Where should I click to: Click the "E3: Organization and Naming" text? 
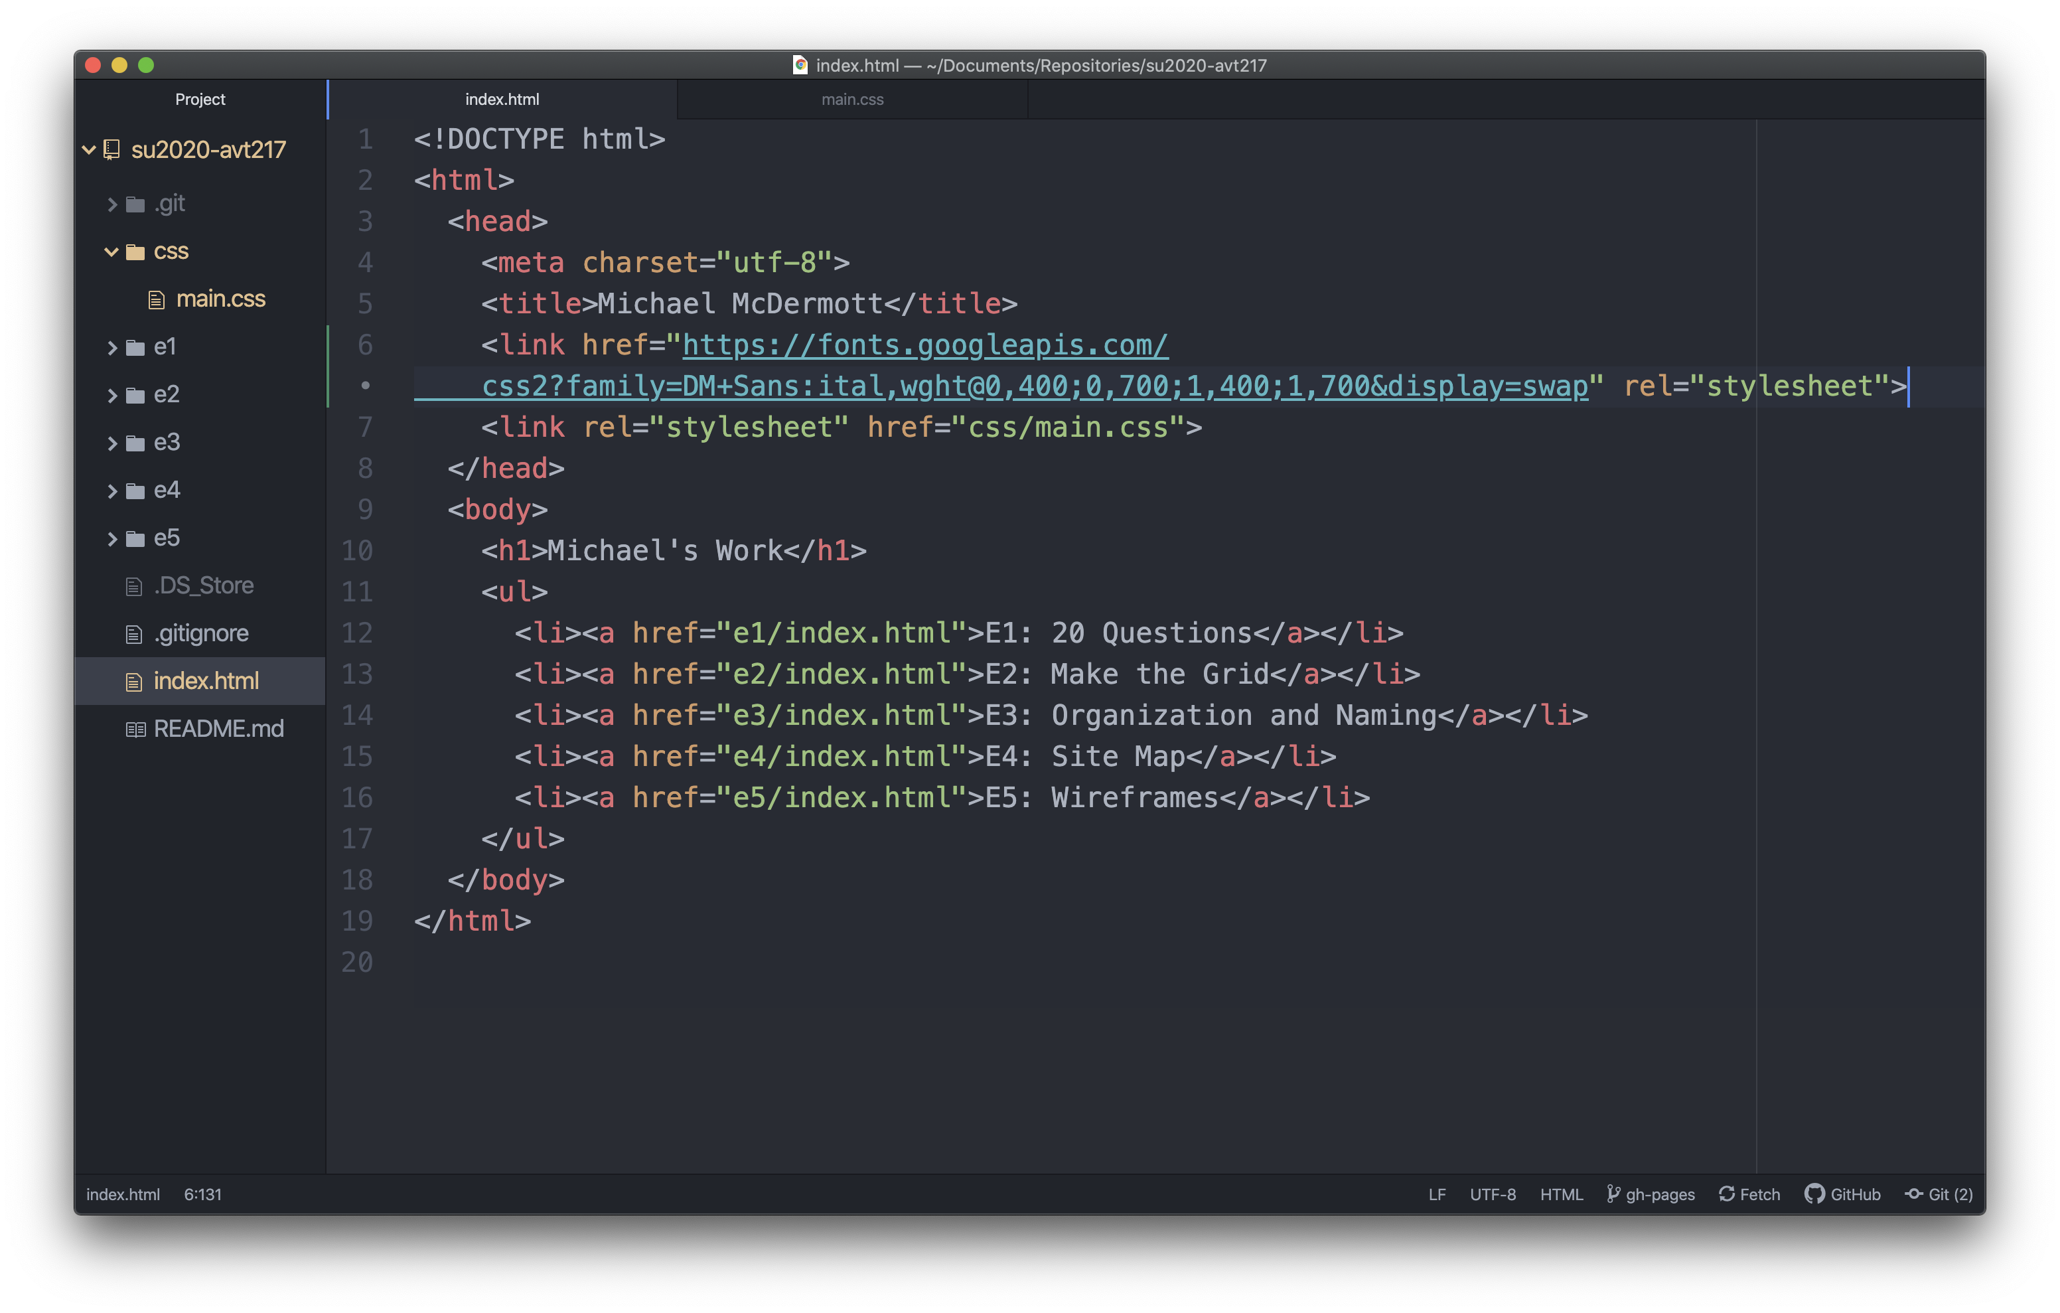pyautogui.click(x=1211, y=716)
